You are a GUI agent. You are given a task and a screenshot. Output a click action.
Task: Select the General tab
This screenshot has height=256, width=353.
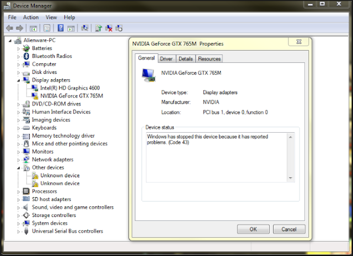click(146, 58)
